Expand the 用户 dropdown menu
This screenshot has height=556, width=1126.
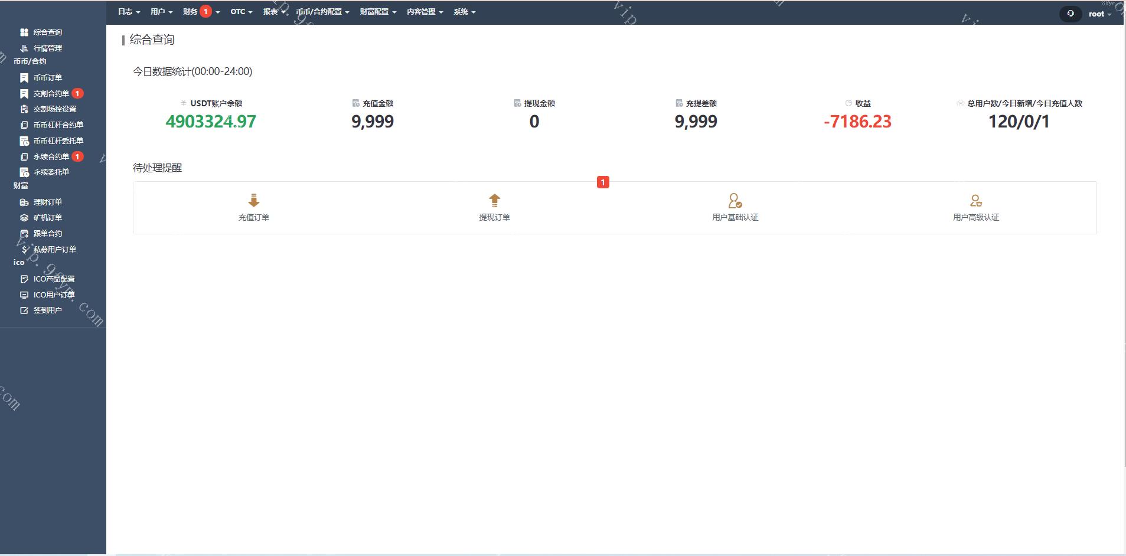click(161, 12)
